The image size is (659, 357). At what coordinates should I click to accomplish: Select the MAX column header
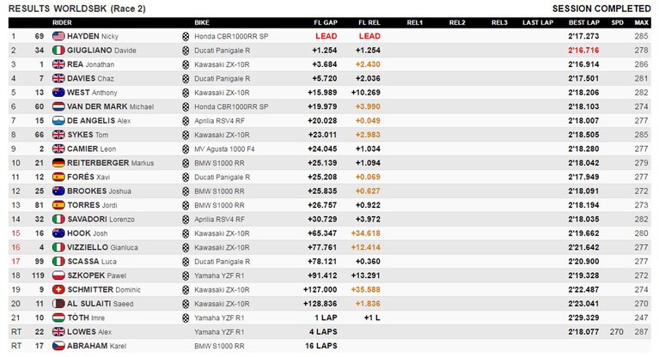(x=641, y=22)
